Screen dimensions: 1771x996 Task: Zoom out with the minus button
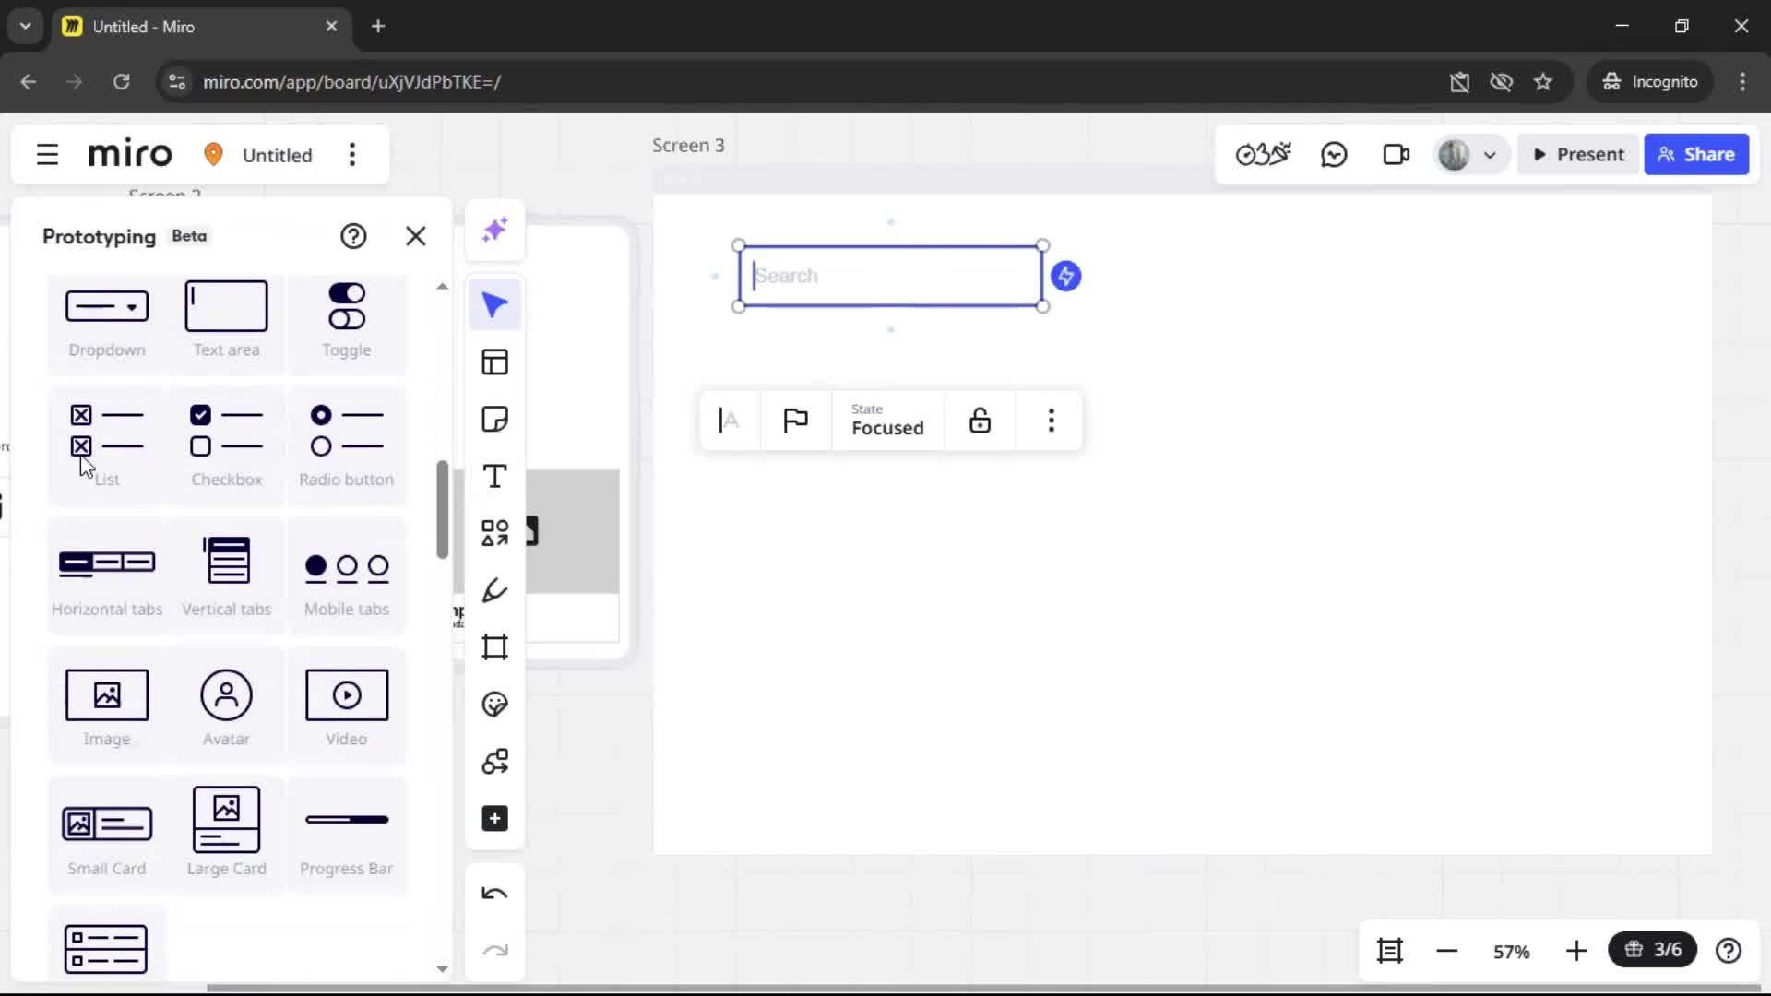(1447, 951)
